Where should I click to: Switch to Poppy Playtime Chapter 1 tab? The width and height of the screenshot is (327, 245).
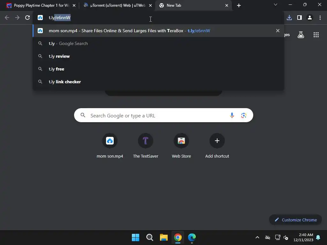pyautogui.click(x=41, y=5)
